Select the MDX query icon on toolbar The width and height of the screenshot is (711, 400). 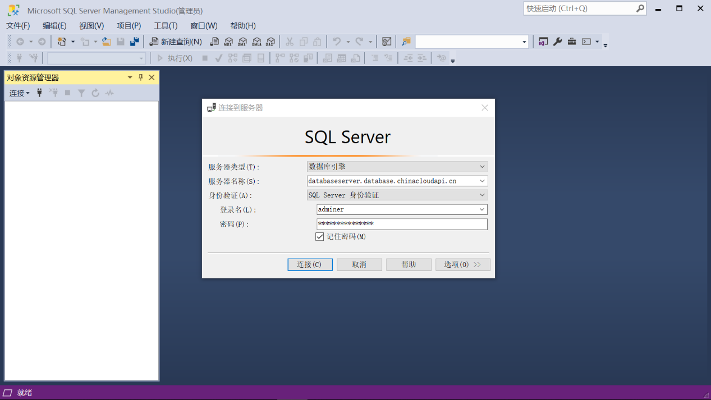(x=228, y=42)
